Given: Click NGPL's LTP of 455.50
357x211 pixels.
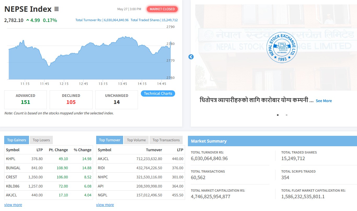Looking at the screenshot, I should [178, 195].
